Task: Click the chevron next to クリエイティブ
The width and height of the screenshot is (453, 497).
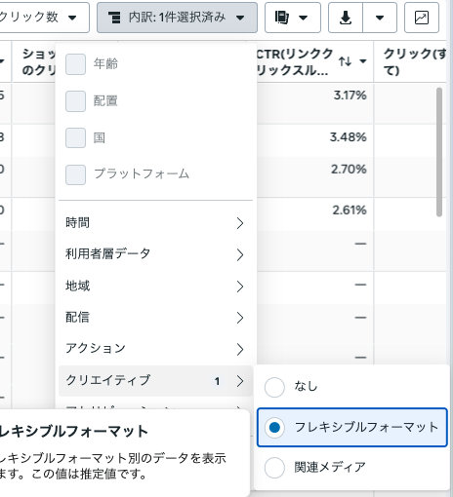Action: pyautogui.click(x=240, y=381)
